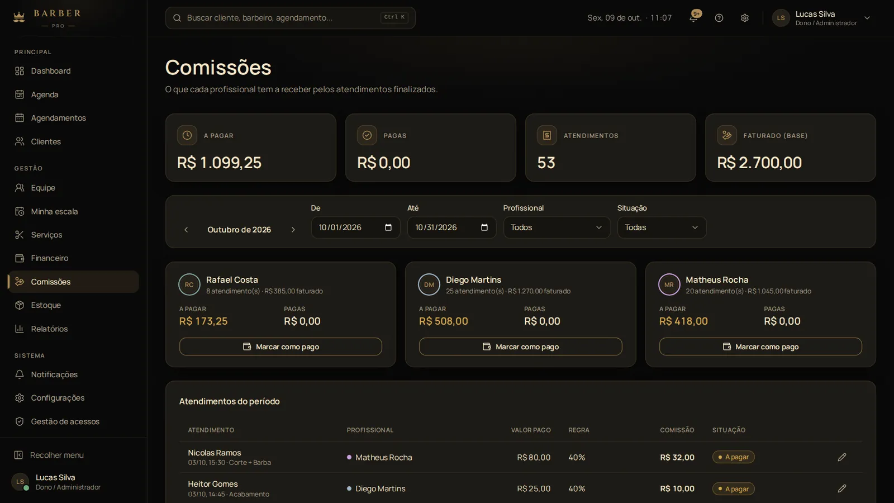
Task: Click the DM avatar of Diego Martins
Action: coord(429,284)
